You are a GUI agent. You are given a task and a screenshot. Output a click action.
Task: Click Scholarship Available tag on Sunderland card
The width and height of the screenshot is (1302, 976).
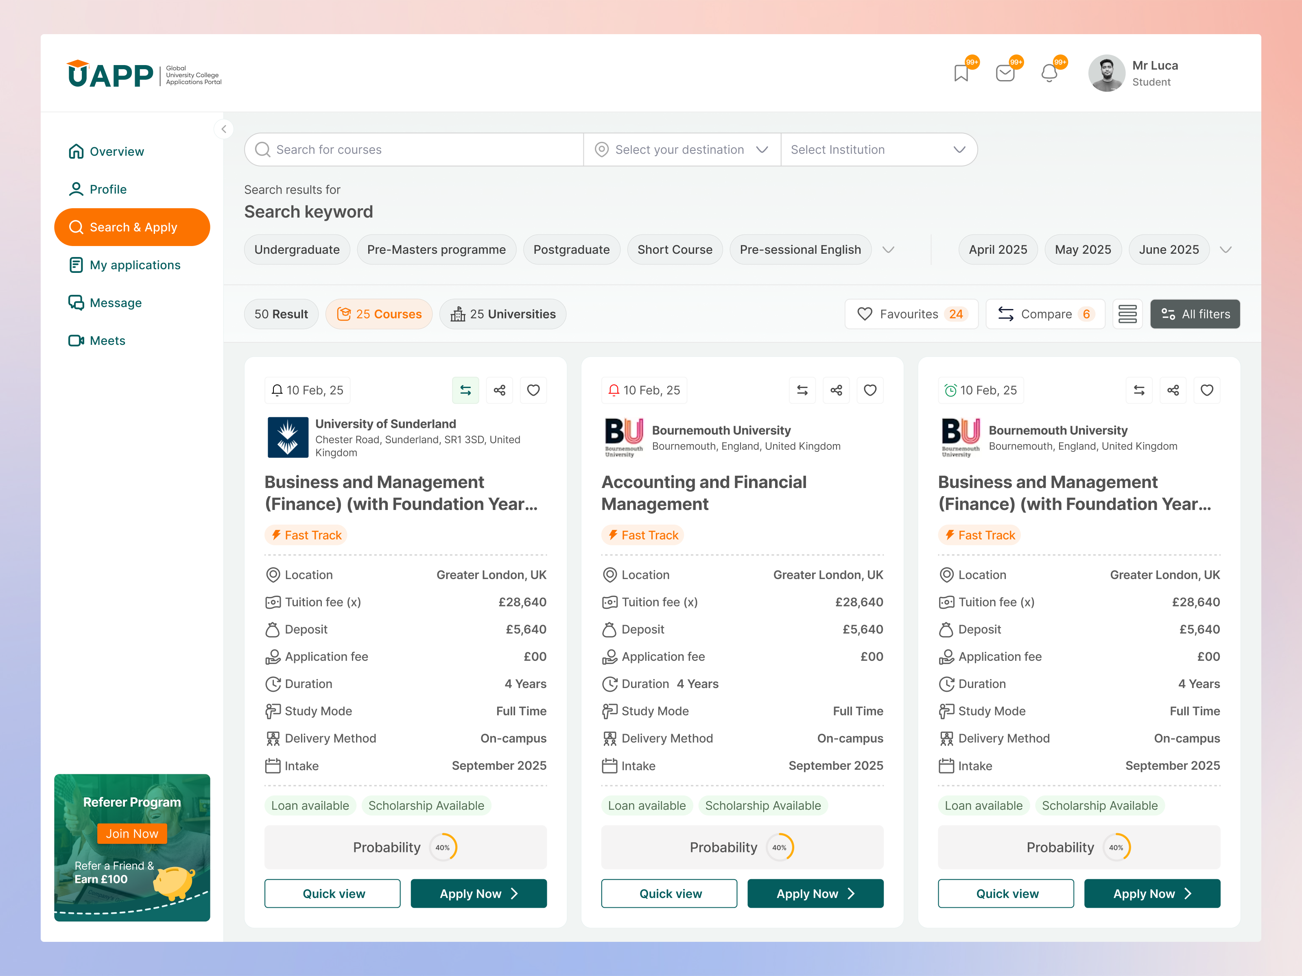pyautogui.click(x=426, y=805)
